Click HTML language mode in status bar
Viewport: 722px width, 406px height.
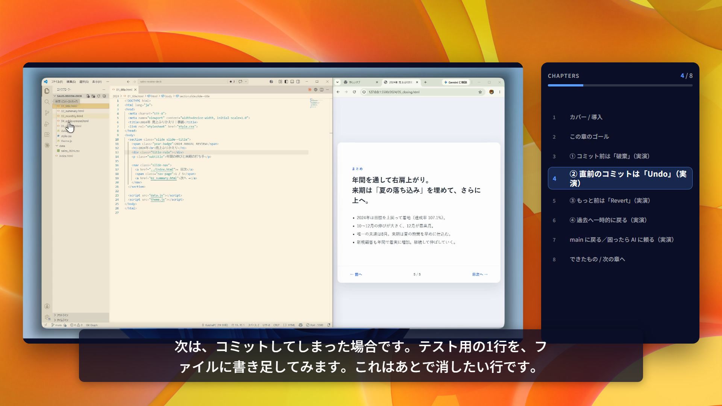(x=291, y=325)
